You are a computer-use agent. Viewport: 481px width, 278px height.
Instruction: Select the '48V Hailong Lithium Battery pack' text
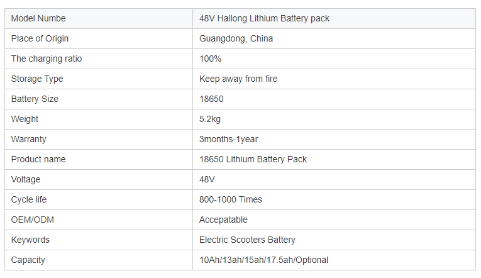pyautogui.click(x=264, y=18)
